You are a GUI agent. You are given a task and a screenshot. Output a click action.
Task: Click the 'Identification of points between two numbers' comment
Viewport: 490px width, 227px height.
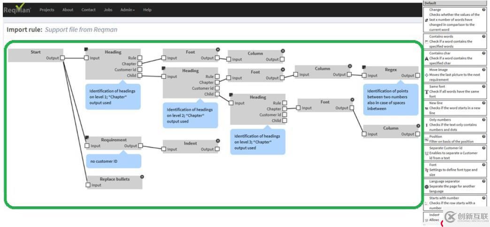(390, 100)
